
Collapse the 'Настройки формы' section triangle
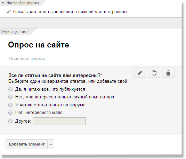tap(3, 3)
